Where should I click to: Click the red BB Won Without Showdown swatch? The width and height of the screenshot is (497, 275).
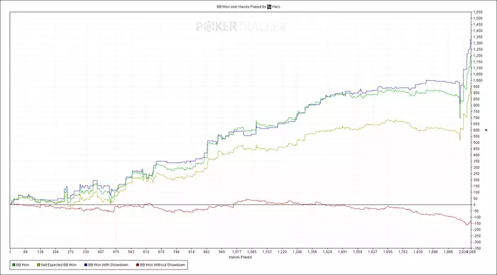tap(138, 265)
